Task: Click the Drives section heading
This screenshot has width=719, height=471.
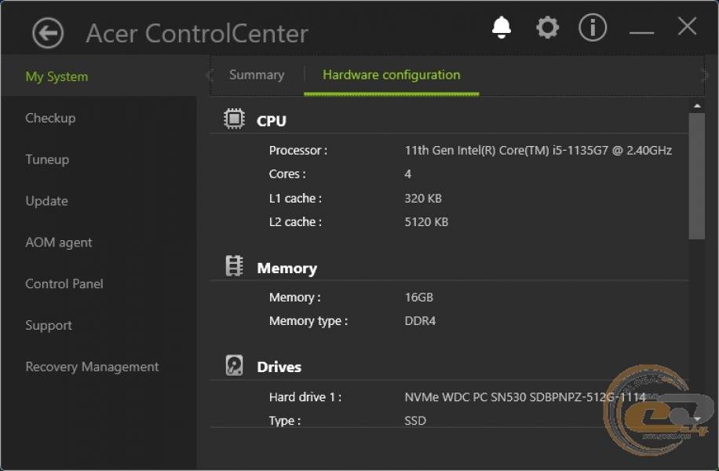Action: pyautogui.click(x=279, y=367)
